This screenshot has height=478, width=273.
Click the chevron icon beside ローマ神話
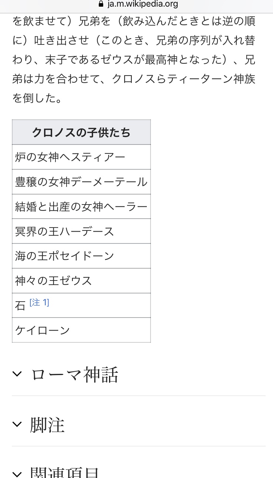(17, 374)
